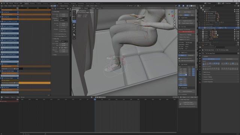Play the animation forward

tap(101, 97)
